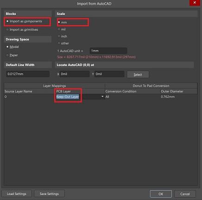
Task: Click the red Size dimensions text
Action: [96, 57]
